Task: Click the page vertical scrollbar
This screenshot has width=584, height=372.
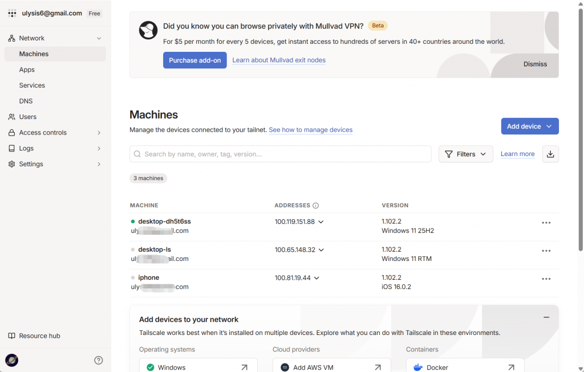Action: (581, 130)
